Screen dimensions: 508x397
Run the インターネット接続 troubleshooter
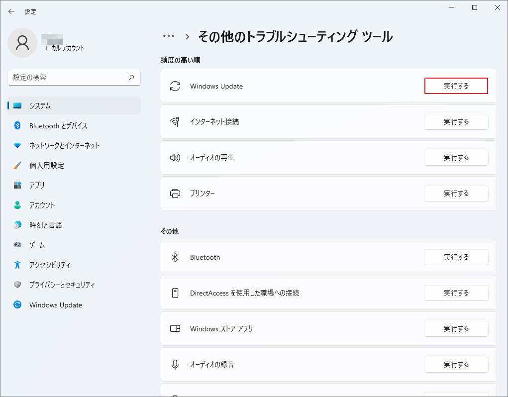pos(456,121)
